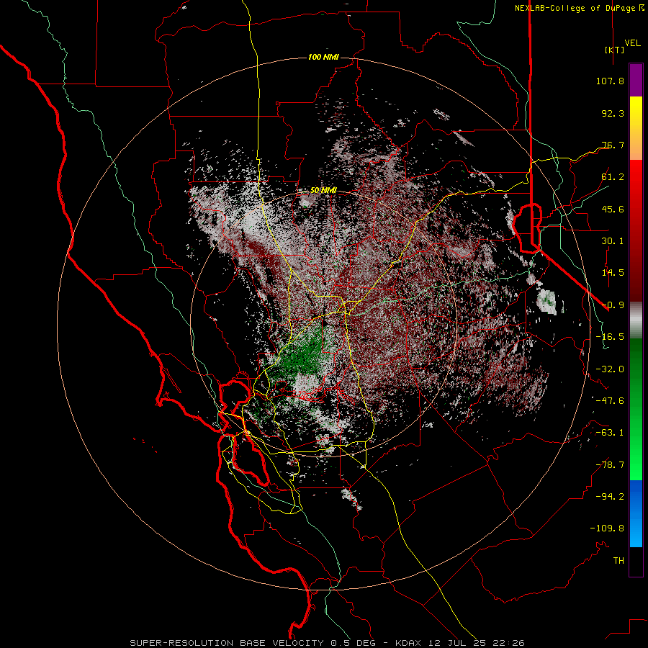Viewport: 648px width, 648px height.
Task: Pick the gray near-zero color bar segment
Action: pyautogui.click(x=636, y=320)
